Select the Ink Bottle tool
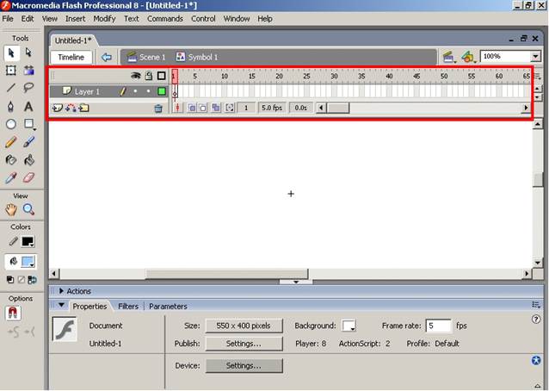549x391 pixels. point(11,160)
